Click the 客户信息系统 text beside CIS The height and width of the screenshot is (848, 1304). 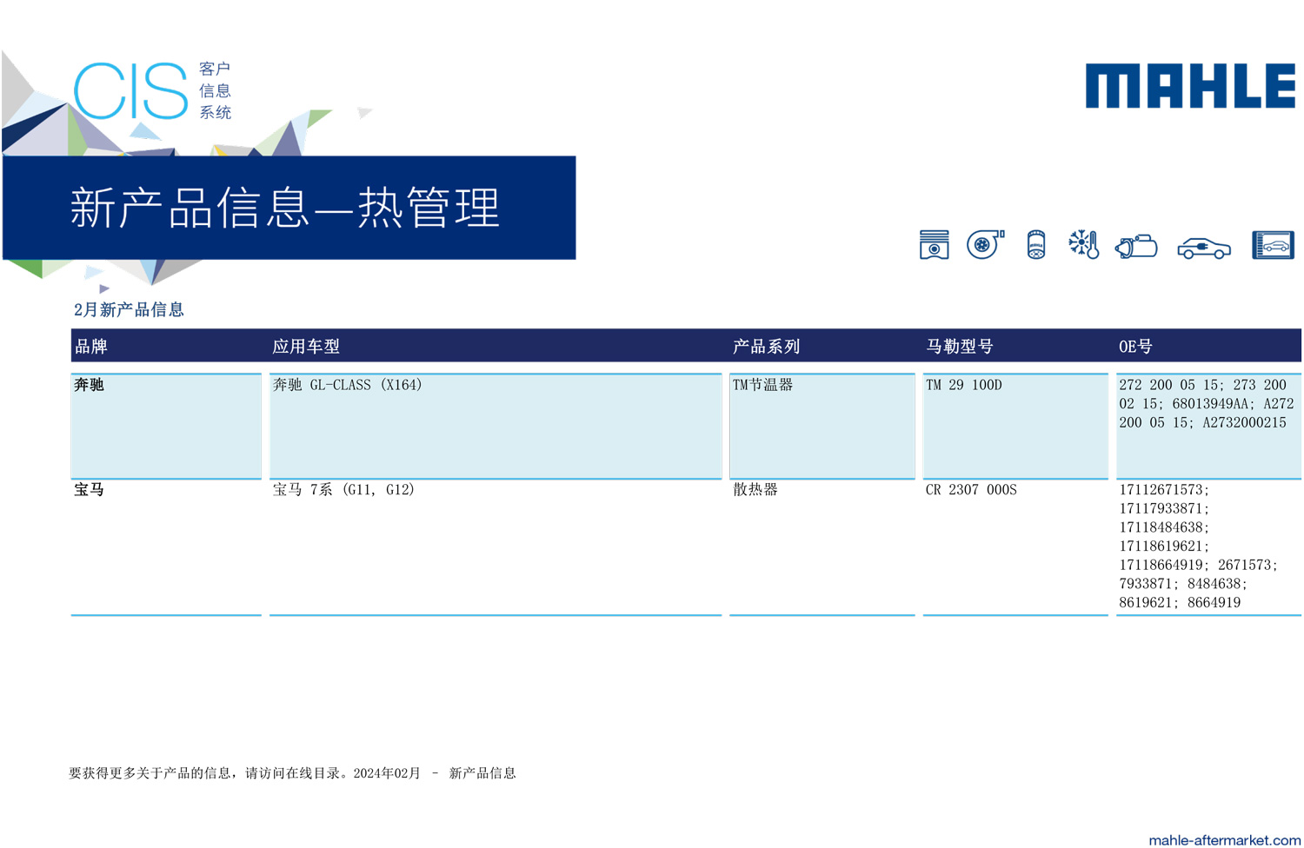pos(216,90)
